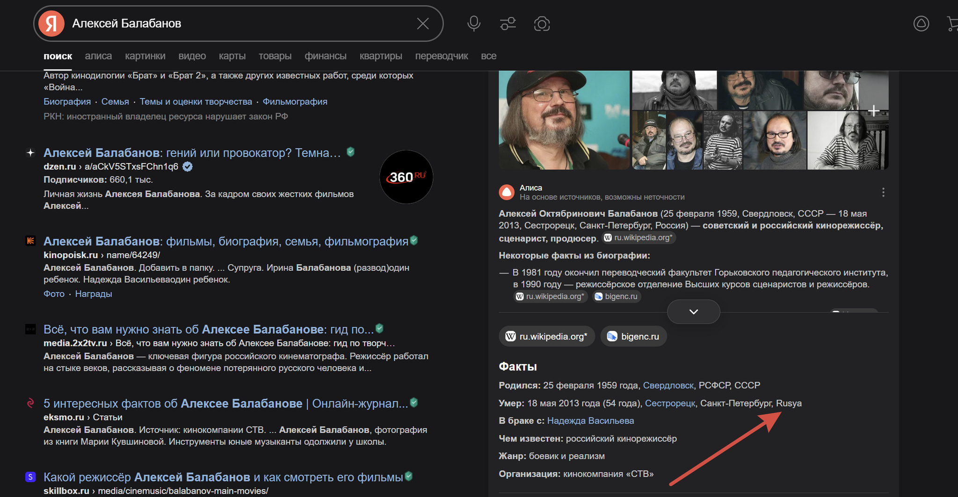958x497 pixels.
Task: Open the dzen.ru result гений или провокатор
Action: click(192, 153)
